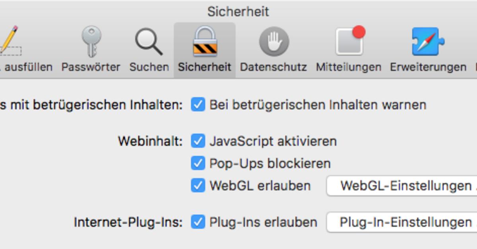Viewport: 477px width, 249px height.
Task: Click the pencil AutoFill icon
Action: coord(10,41)
